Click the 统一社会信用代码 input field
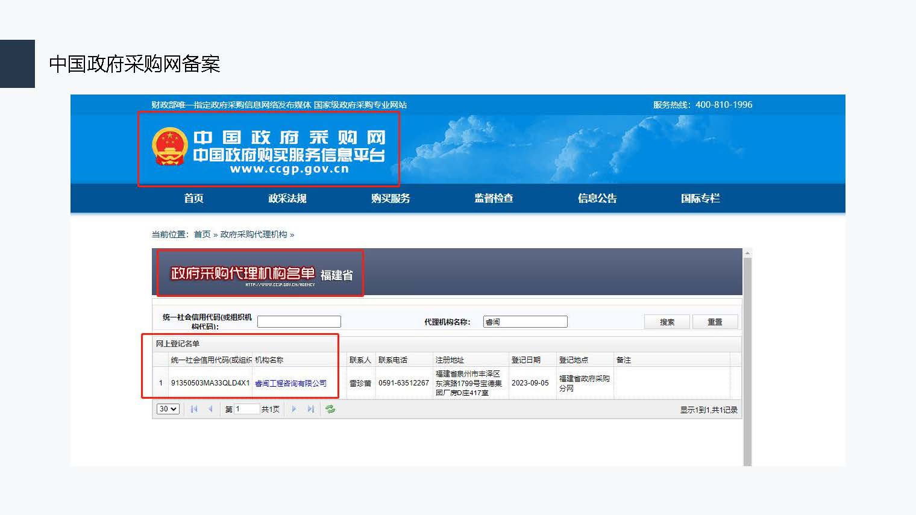Viewport: 916px width, 515px height. pos(299,322)
